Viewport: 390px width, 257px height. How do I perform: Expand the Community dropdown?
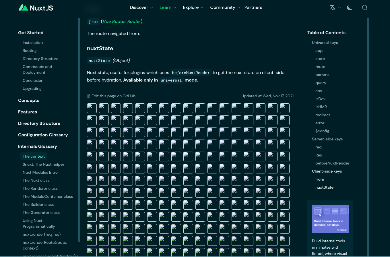tap(225, 7)
